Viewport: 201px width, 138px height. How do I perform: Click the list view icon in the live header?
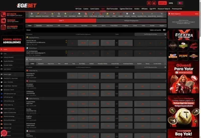(165, 34)
